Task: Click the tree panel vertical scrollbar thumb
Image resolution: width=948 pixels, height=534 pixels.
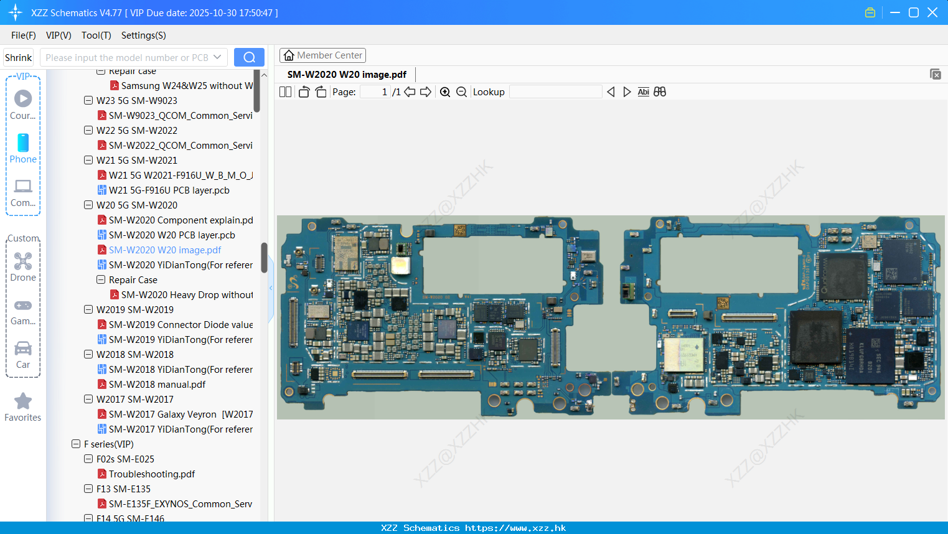Action: (264, 258)
